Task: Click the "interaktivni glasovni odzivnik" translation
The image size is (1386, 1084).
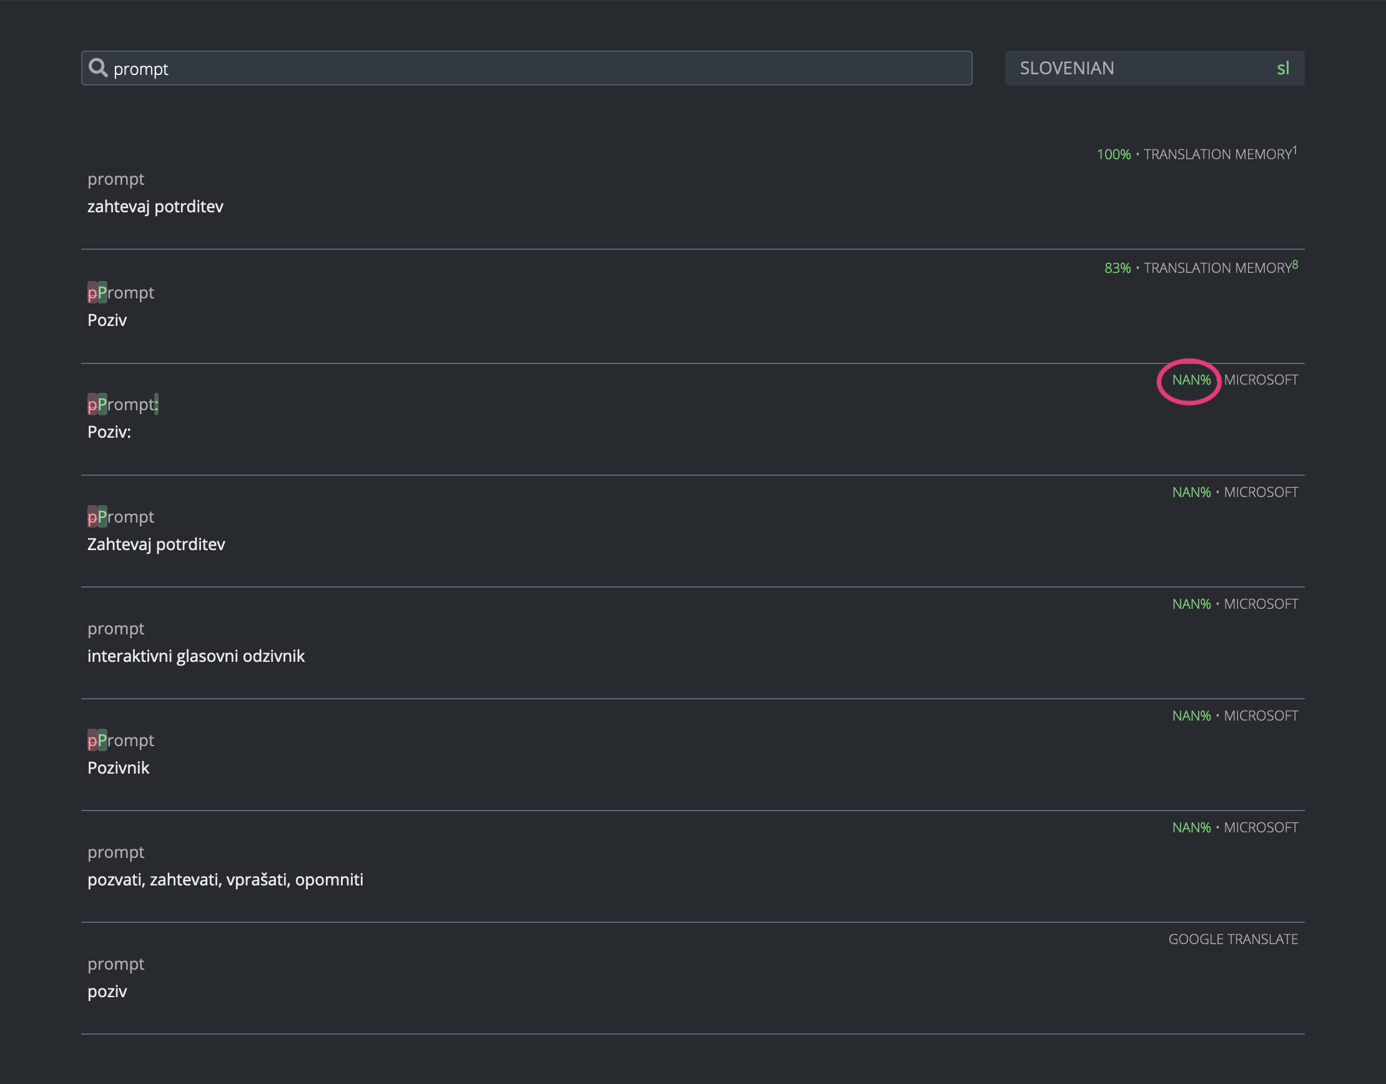Action: (196, 656)
